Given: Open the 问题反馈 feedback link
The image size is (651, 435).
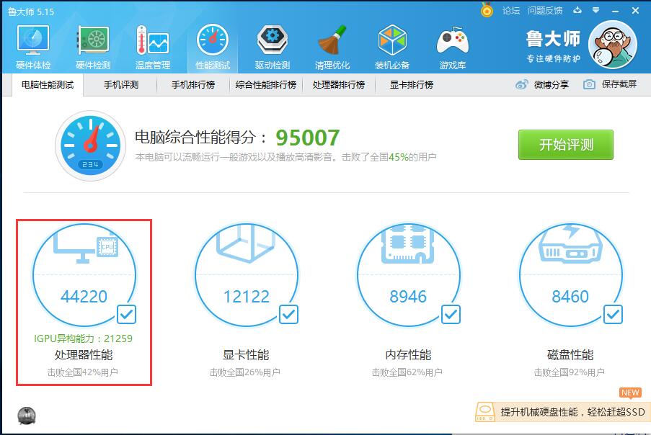Looking at the screenshot, I should click(x=544, y=10).
